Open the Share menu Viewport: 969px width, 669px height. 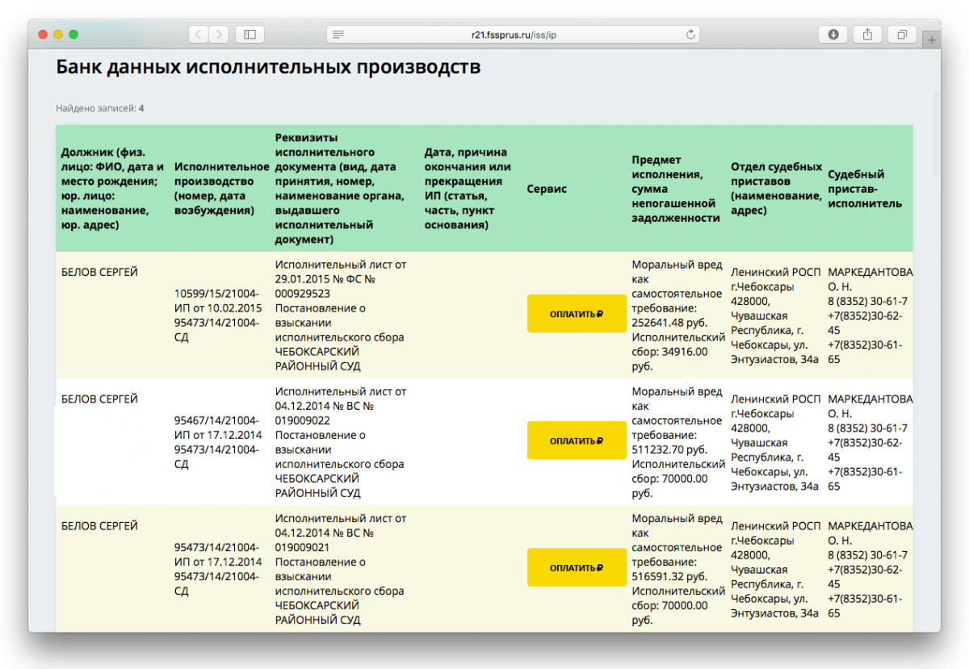point(867,35)
